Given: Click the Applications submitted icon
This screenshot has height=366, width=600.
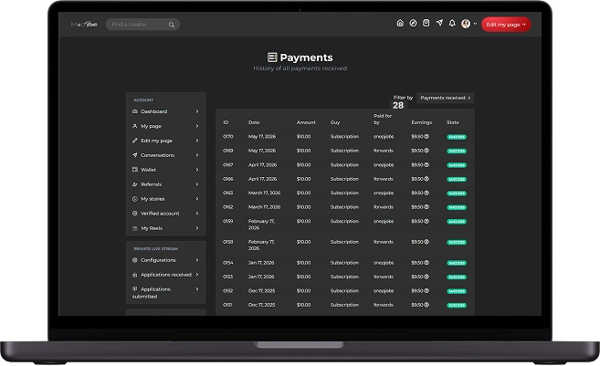Looking at the screenshot, I should [134, 289].
